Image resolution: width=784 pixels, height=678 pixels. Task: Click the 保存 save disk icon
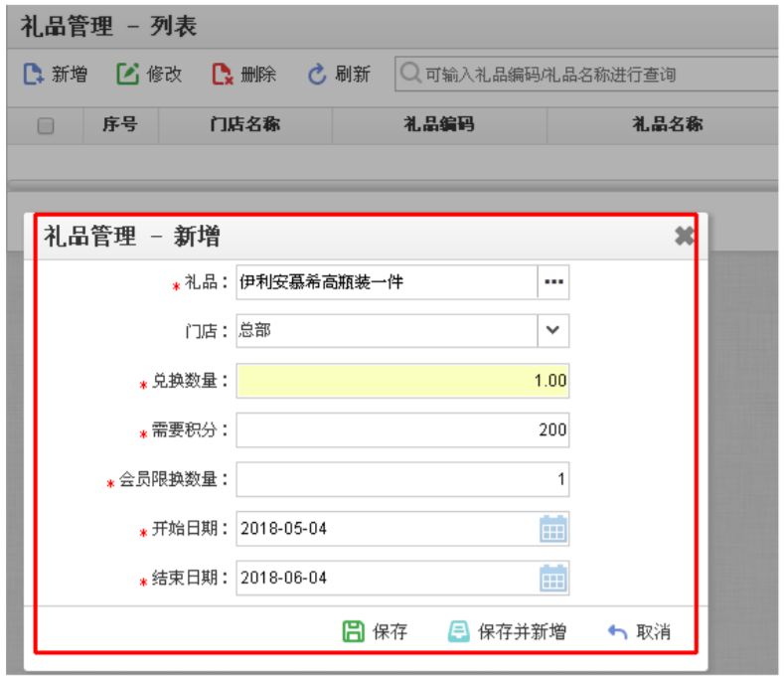point(353,631)
